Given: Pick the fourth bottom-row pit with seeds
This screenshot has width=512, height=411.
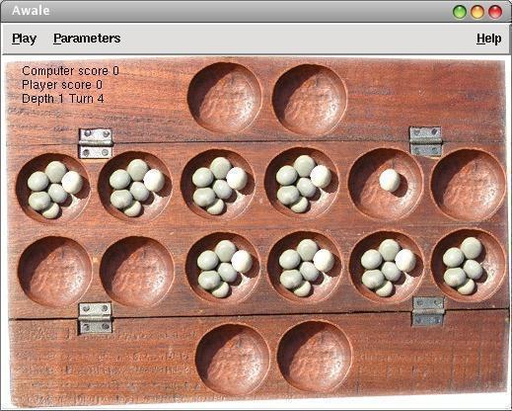Looking at the screenshot, I should [305, 267].
